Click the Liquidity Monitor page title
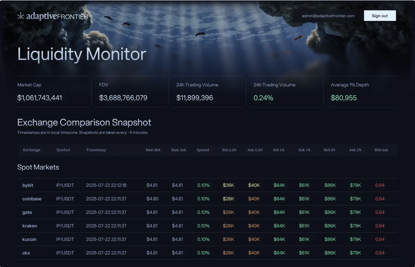415x267 pixels. point(82,54)
